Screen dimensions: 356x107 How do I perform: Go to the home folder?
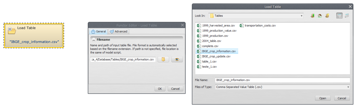pyautogui.click(x=320, y=16)
